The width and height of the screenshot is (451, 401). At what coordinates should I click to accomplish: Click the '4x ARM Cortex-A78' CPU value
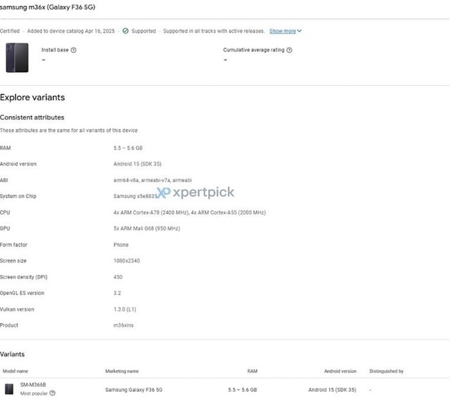pyautogui.click(x=189, y=213)
